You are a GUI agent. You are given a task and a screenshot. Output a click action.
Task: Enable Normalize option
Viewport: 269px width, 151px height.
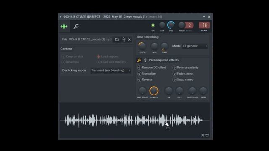147,74
